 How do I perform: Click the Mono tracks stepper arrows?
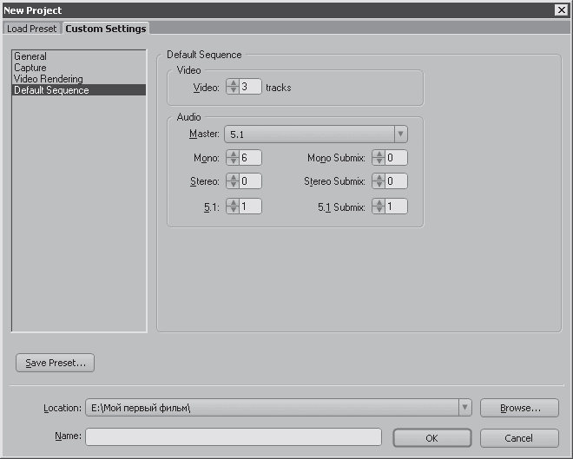[x=233, y=158]
